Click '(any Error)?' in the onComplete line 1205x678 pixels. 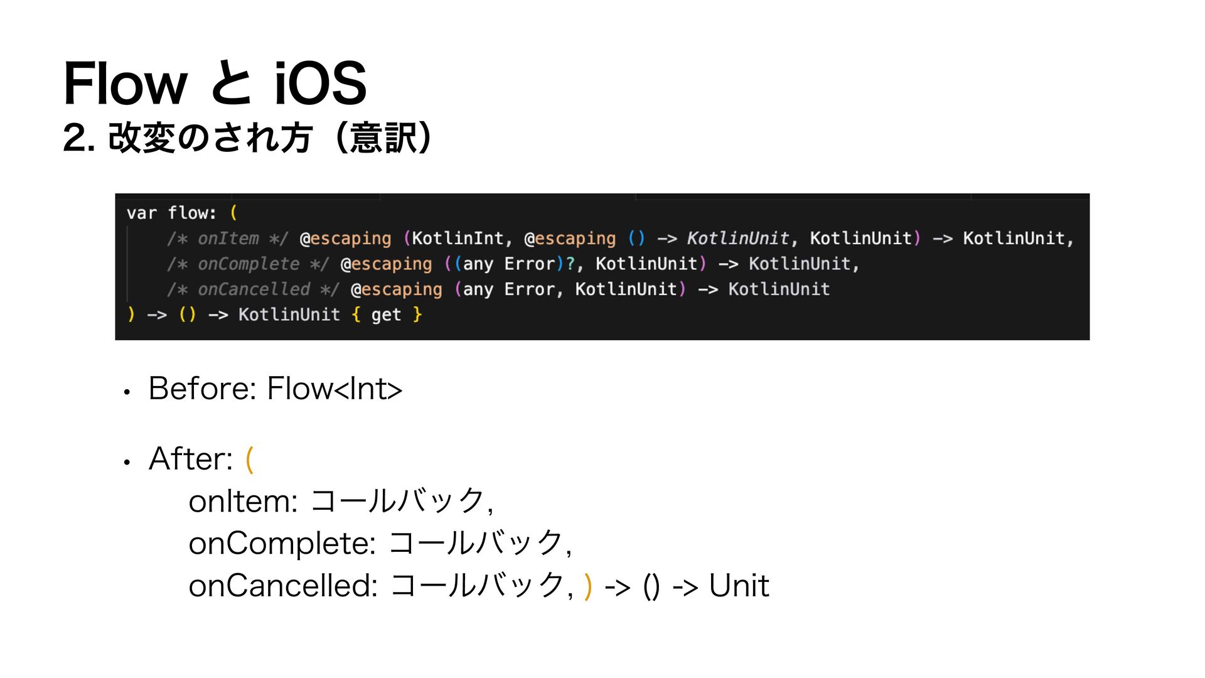510,264
